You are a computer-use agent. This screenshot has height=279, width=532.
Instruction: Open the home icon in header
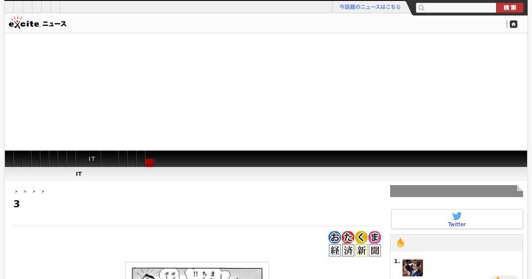pyautogui.click(x=513, y=24)
